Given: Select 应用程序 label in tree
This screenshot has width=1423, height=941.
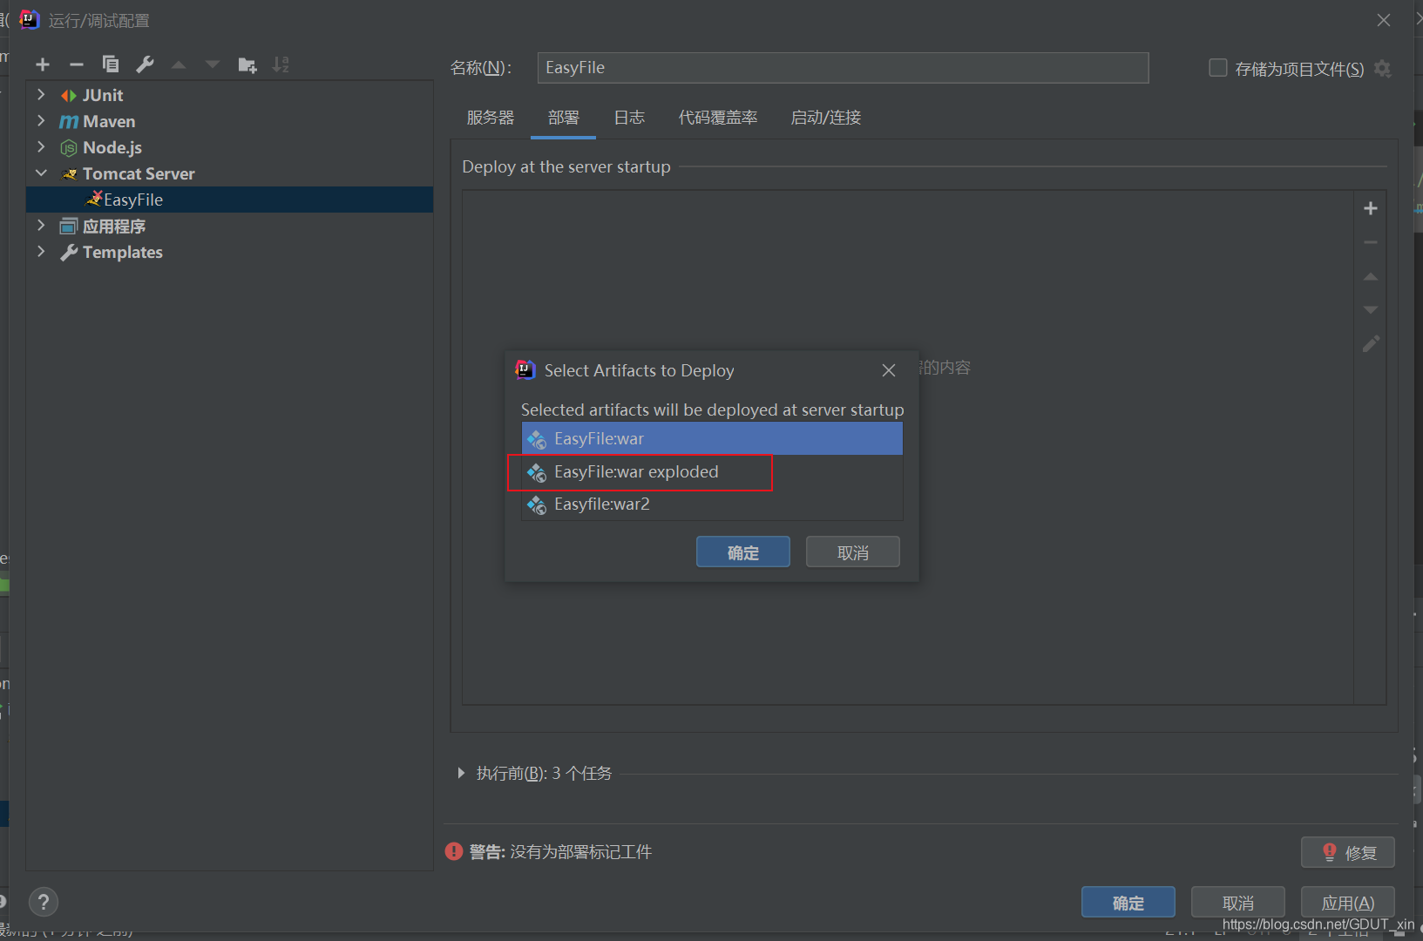Looking at the screenshot, I should tap(114, 226).
